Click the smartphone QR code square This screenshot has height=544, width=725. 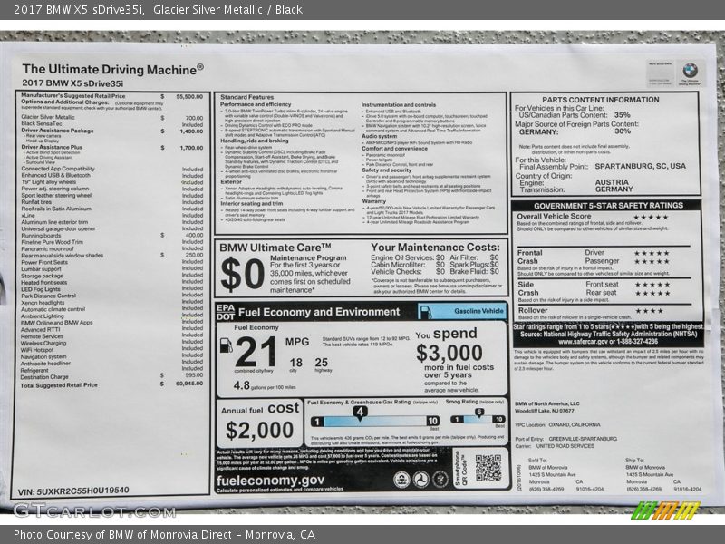coord(488,468)
